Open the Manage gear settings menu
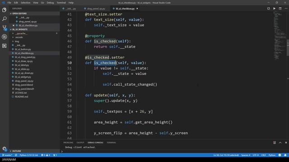This screenshot has height=162, width=289. point(4,148)
